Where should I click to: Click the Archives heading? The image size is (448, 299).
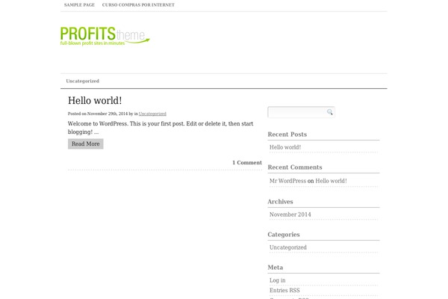(x=280, y=201)
